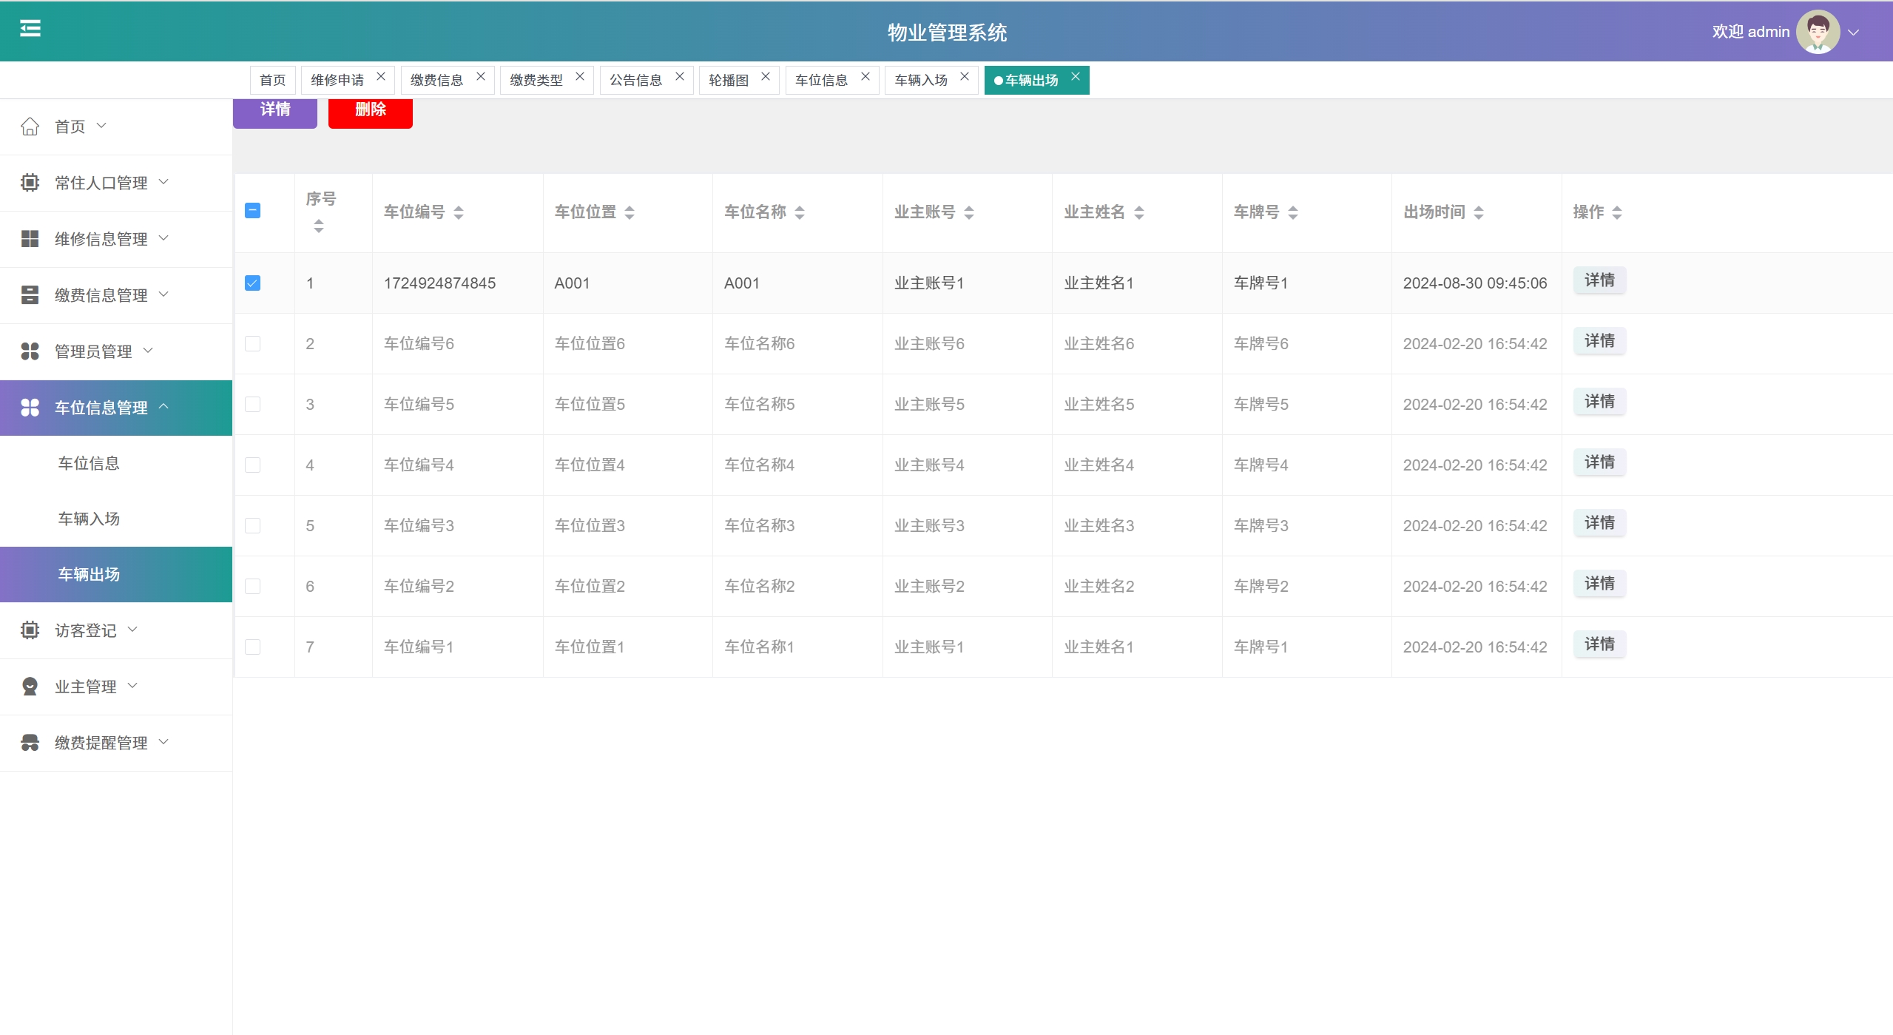The height and width of the screenshot is (1035, 1893).
Task: Sort by 出场时间 column arrows
Action: (1479, 212)
